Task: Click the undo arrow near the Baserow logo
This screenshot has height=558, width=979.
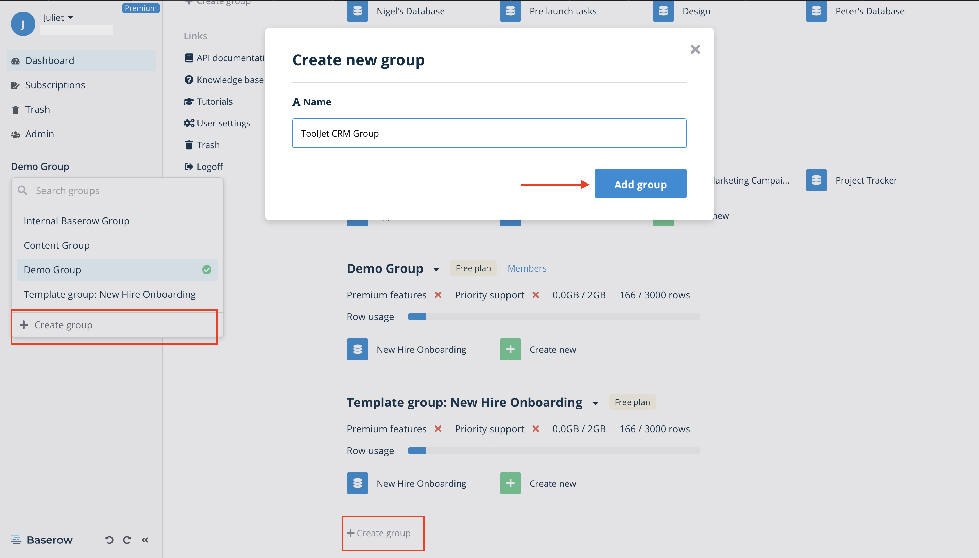Action: (x=109, y=540)
